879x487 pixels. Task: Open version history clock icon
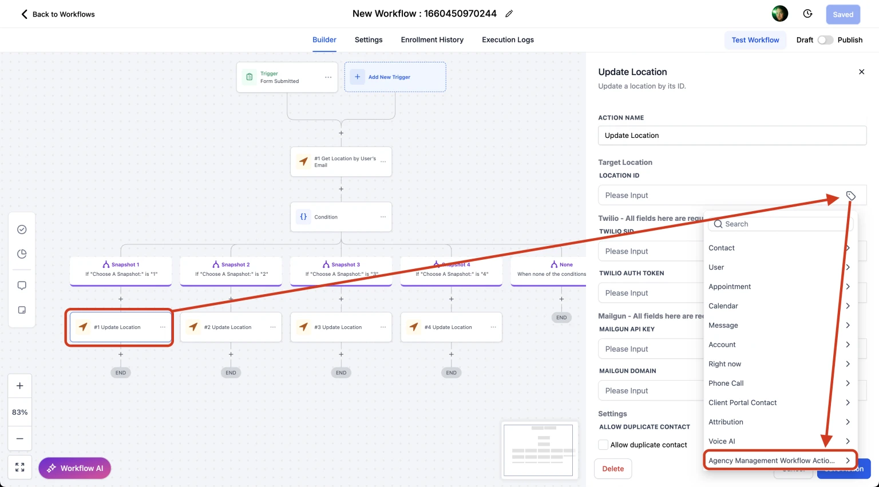[x=807, y=14]
